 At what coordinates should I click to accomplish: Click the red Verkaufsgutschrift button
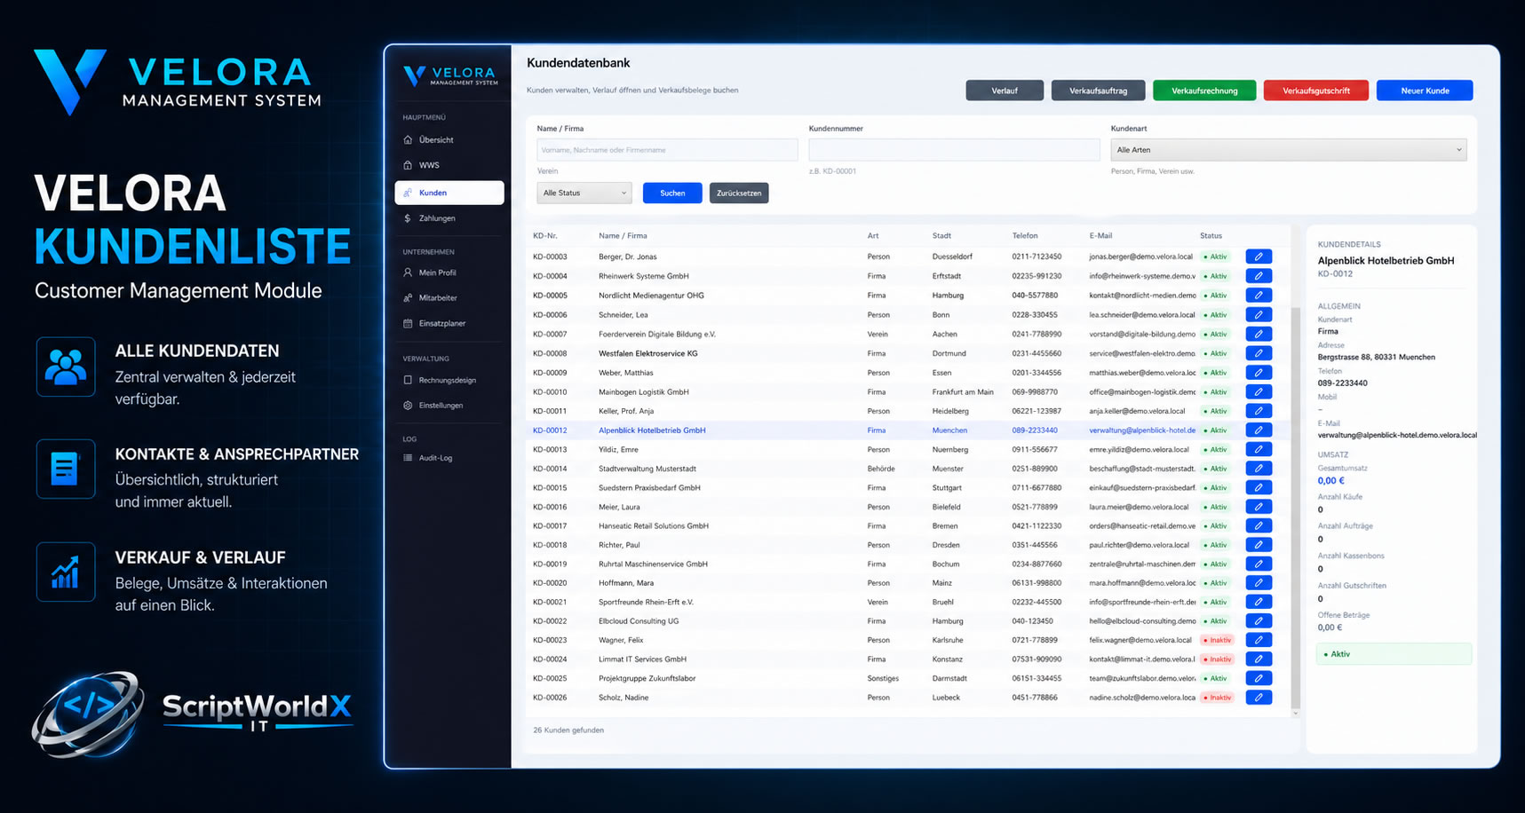(x=1315, y=91)
